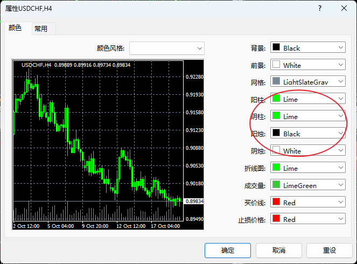Image resolution: width=357 pixels, height=264 pixels.
Task: Click the 2 Oct 12:00 time label
Action: [x=26, y=226]
